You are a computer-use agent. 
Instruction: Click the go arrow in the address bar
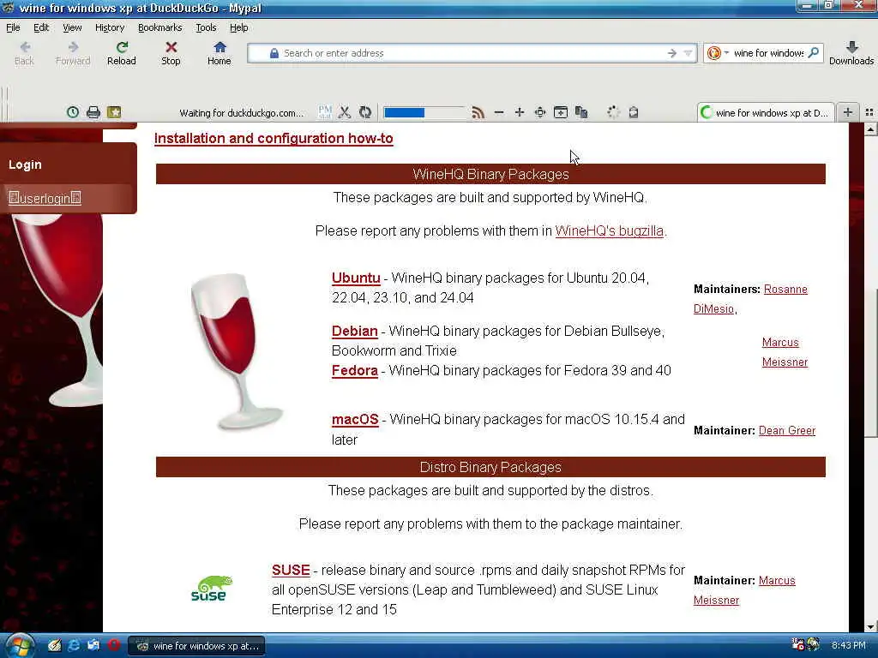(x=672, y=53)
